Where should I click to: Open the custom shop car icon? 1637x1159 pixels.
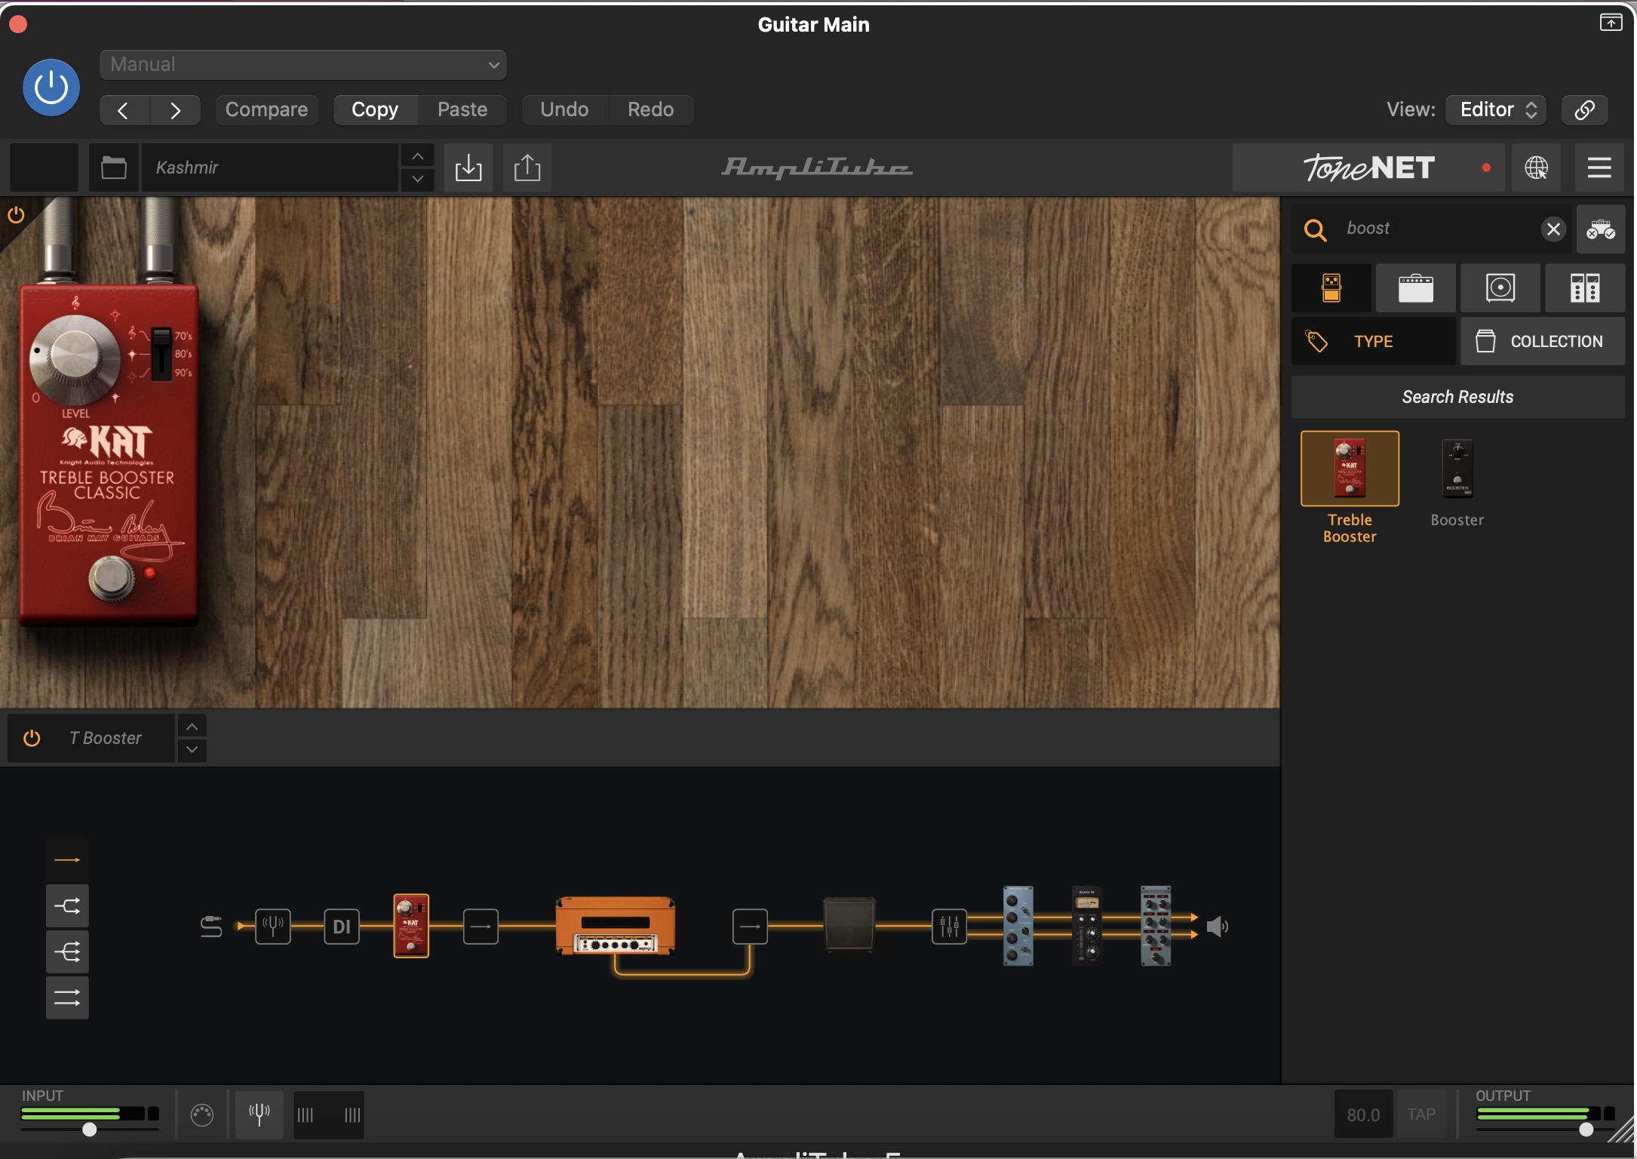pos(1600,229)
